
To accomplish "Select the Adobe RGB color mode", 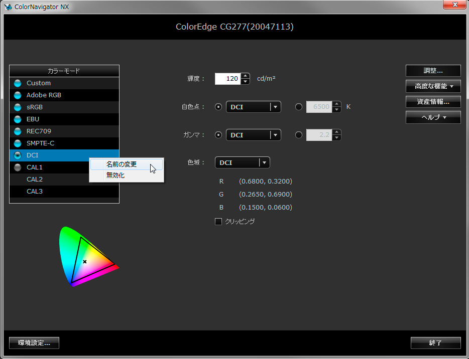I will coord(64,95).
